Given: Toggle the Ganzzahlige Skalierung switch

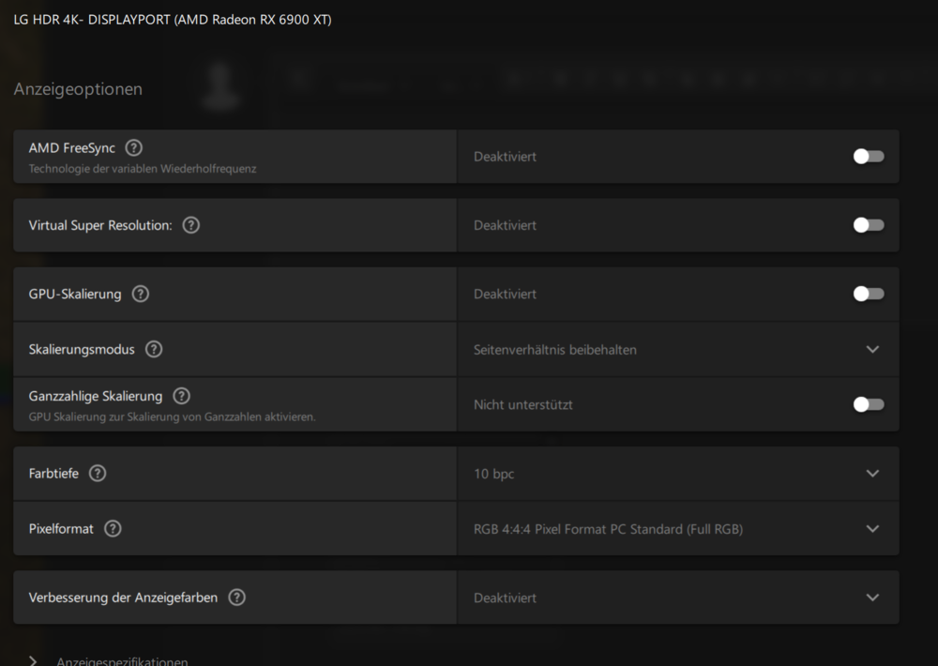Looking at the screenshot, I should click(868, 404).
